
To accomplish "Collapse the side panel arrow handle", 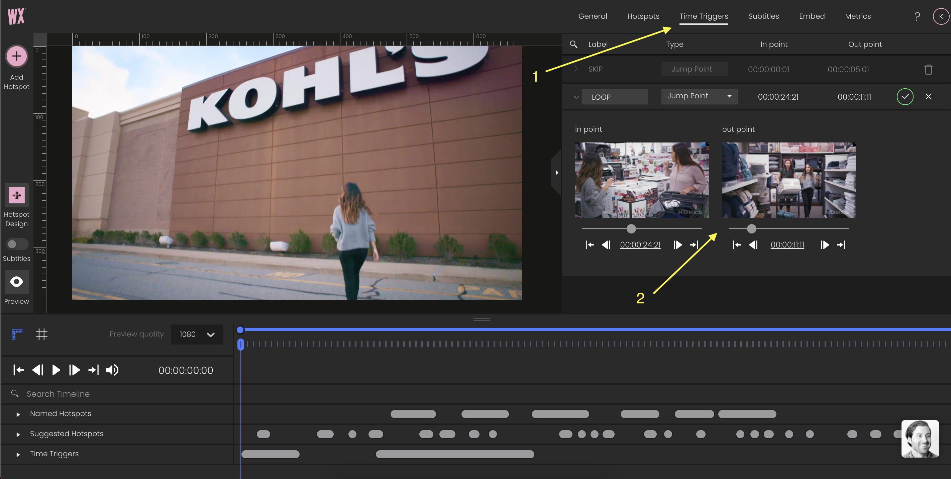I will 556,173.
